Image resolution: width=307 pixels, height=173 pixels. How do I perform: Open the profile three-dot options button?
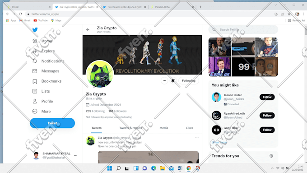(164, 80)
